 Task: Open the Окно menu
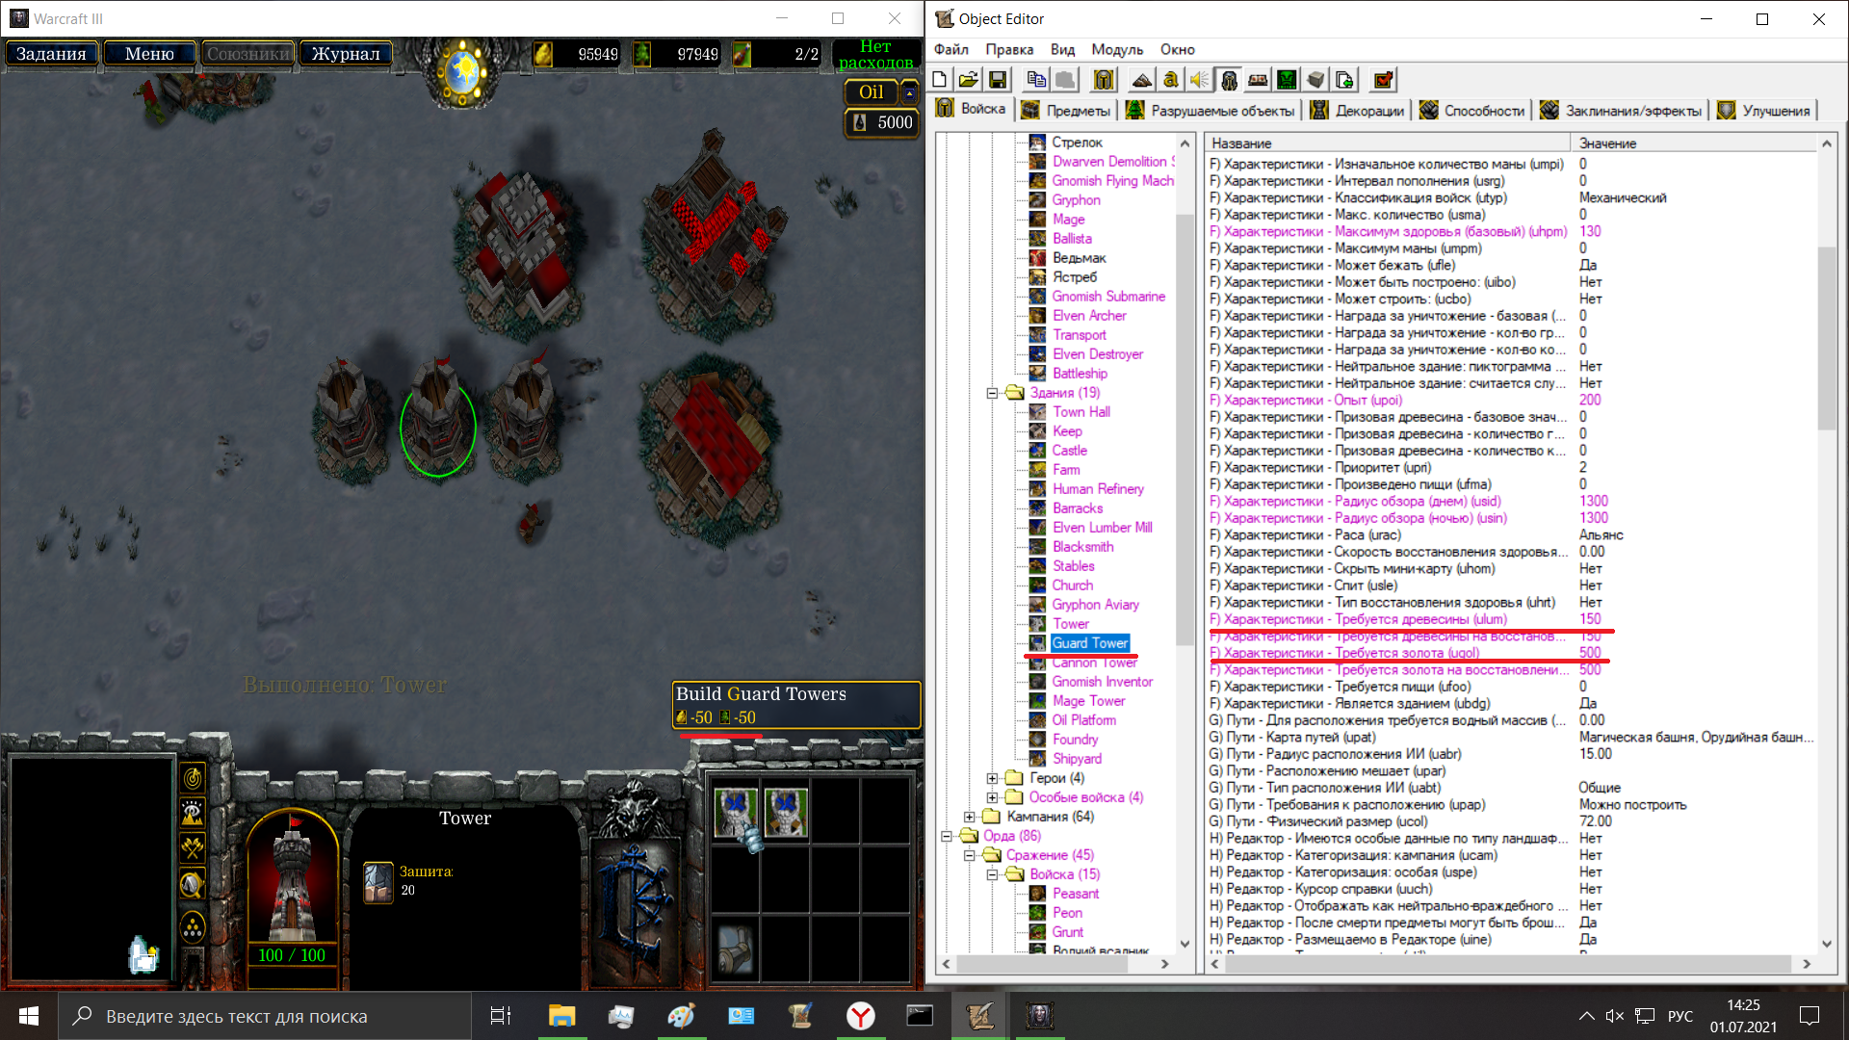point(1178,49)
